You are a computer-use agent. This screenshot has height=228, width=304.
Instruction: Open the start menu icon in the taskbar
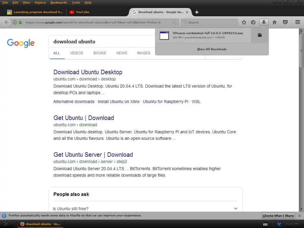tap(6, 224)
